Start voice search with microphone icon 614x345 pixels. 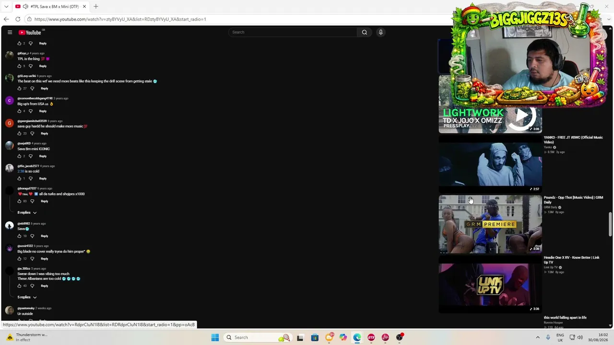click(381, 32)
